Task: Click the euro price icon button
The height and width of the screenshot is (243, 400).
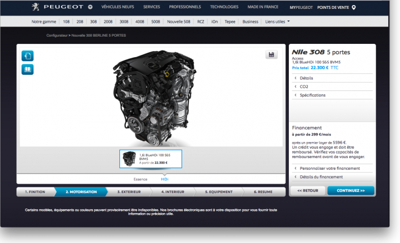Action: (28, 56)
